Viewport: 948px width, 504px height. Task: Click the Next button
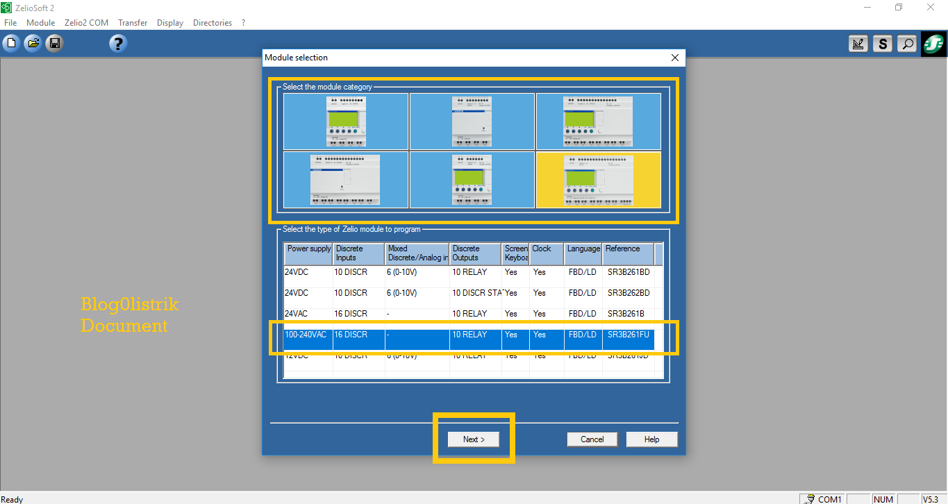pos(473,439)
